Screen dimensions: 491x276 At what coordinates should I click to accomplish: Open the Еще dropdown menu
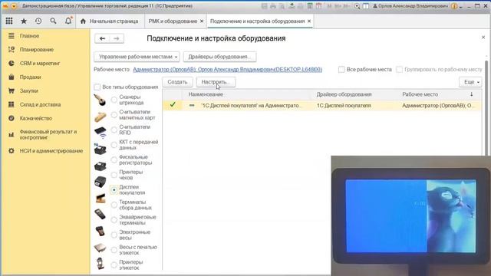(x=470, y=82)
